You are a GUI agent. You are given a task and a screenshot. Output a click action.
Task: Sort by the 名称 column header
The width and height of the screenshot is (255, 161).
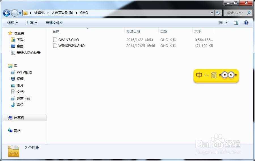pyautogui.click(x=56, y=31)
